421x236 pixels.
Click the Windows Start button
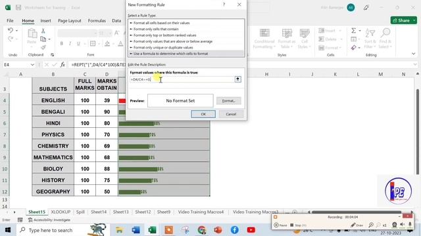tap(8, 230)
